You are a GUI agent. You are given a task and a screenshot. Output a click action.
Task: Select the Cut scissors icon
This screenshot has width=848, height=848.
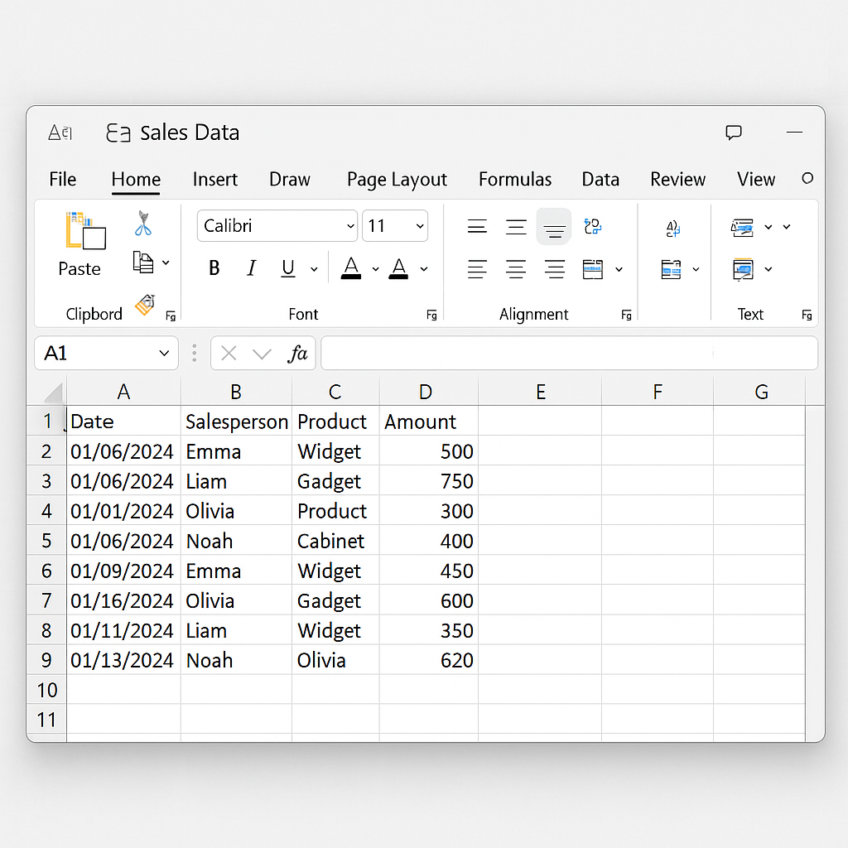coord(144,224)
